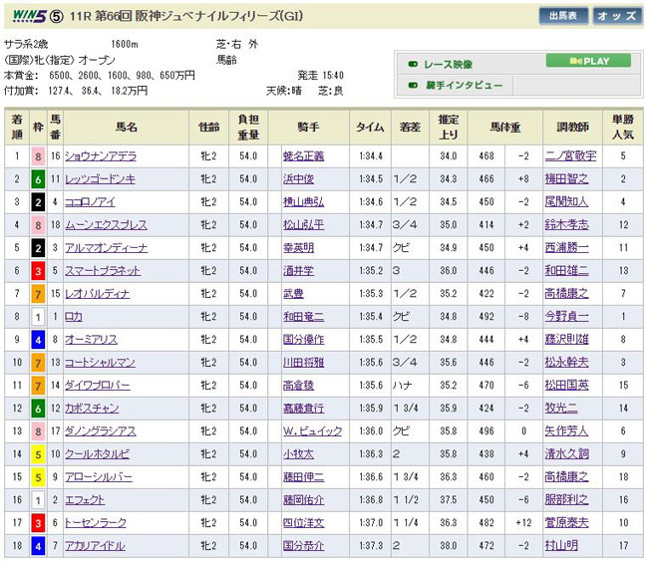
Task: Click jockey 武豊's name
Action: coord(294,294)
